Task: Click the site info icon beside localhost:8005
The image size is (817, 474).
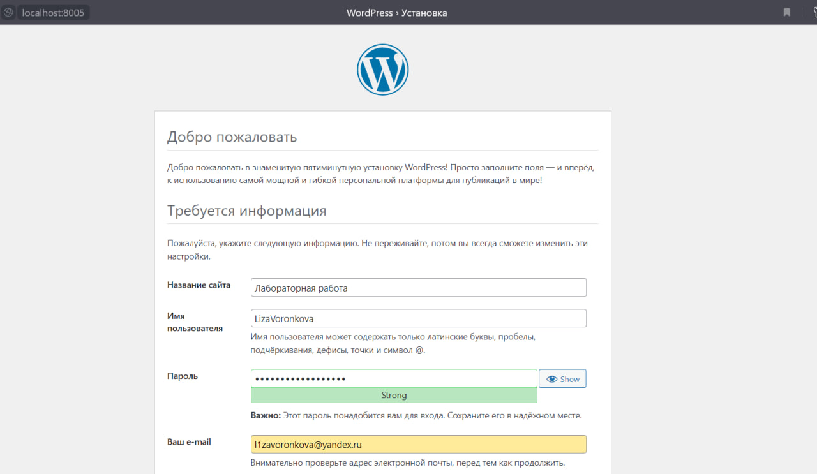Action: coord(8,13)
